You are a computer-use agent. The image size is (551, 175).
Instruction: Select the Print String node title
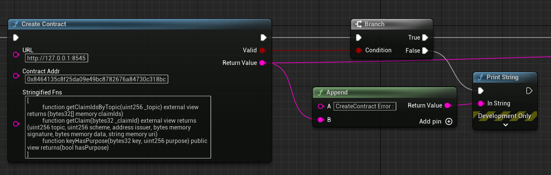click(502, 78)
